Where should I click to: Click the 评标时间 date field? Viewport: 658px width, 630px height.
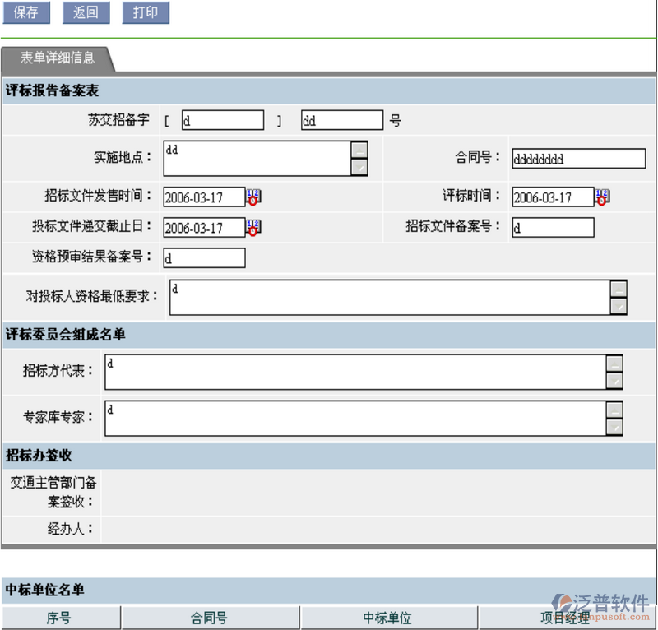point(552,197)
